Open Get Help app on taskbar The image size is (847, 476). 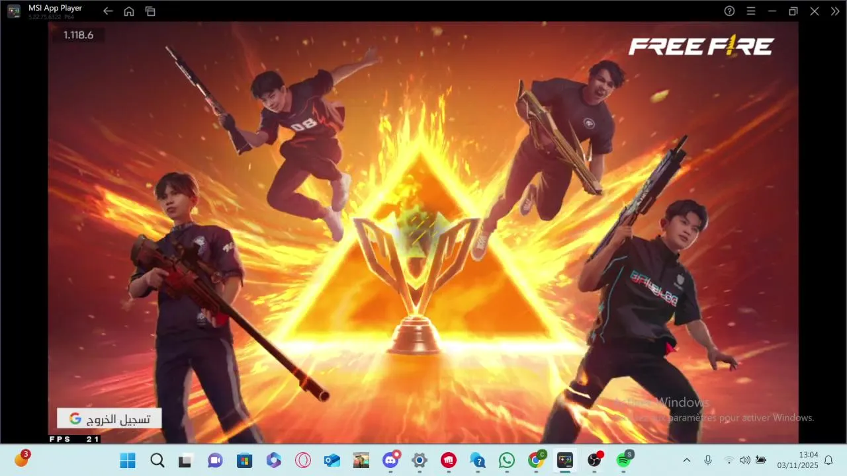(x=478, y=460)
